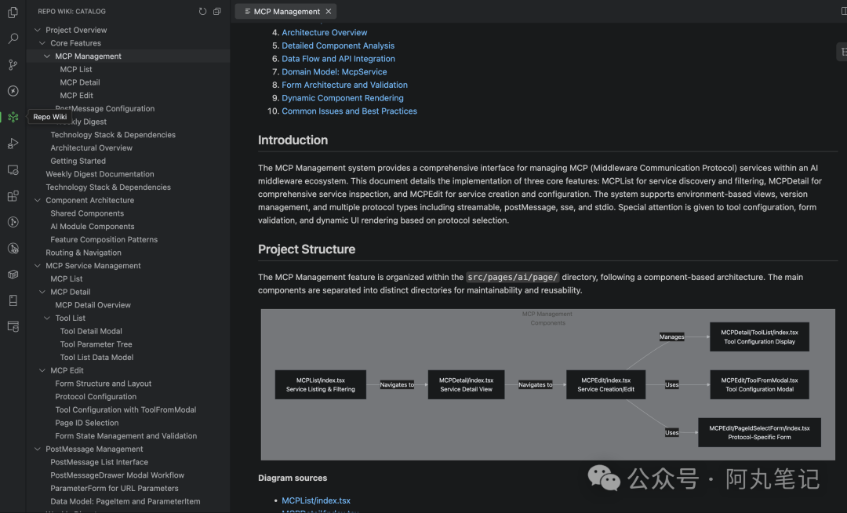Open the Architecture Overview contents link
Screen dimensions: 847x513
coord(324,32)
